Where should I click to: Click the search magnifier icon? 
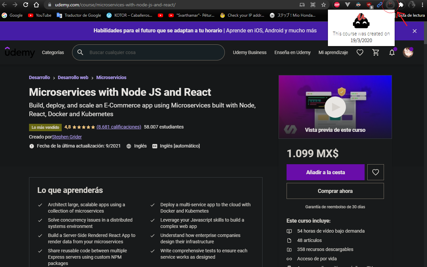point(80,52)
